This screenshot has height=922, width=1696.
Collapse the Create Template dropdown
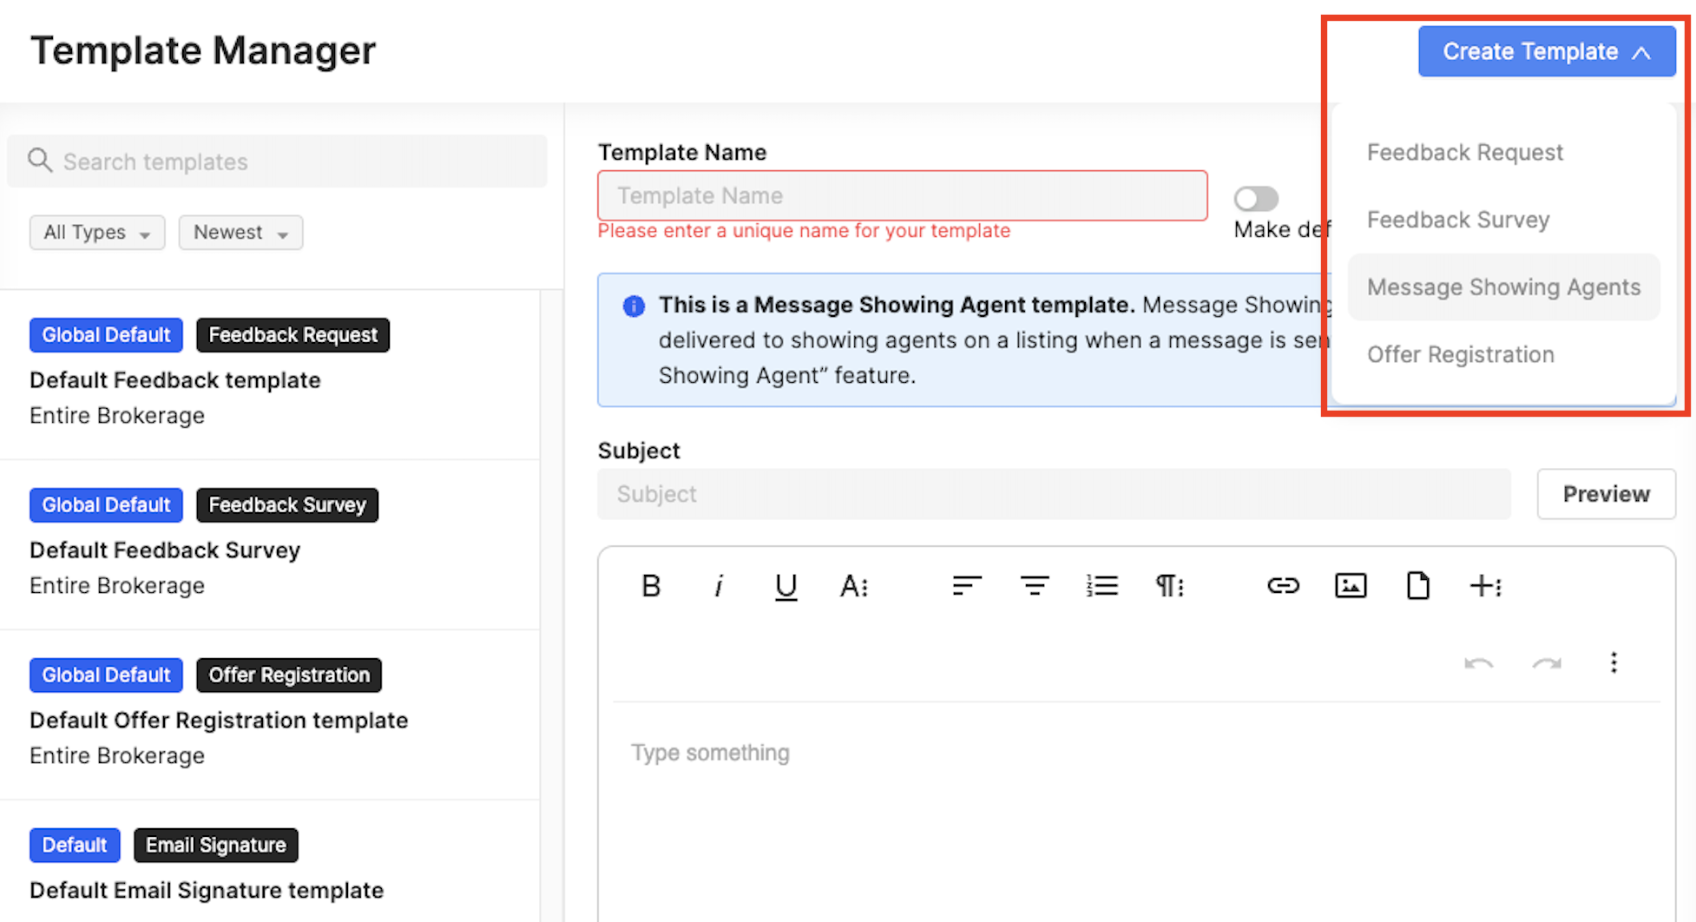1547,51
